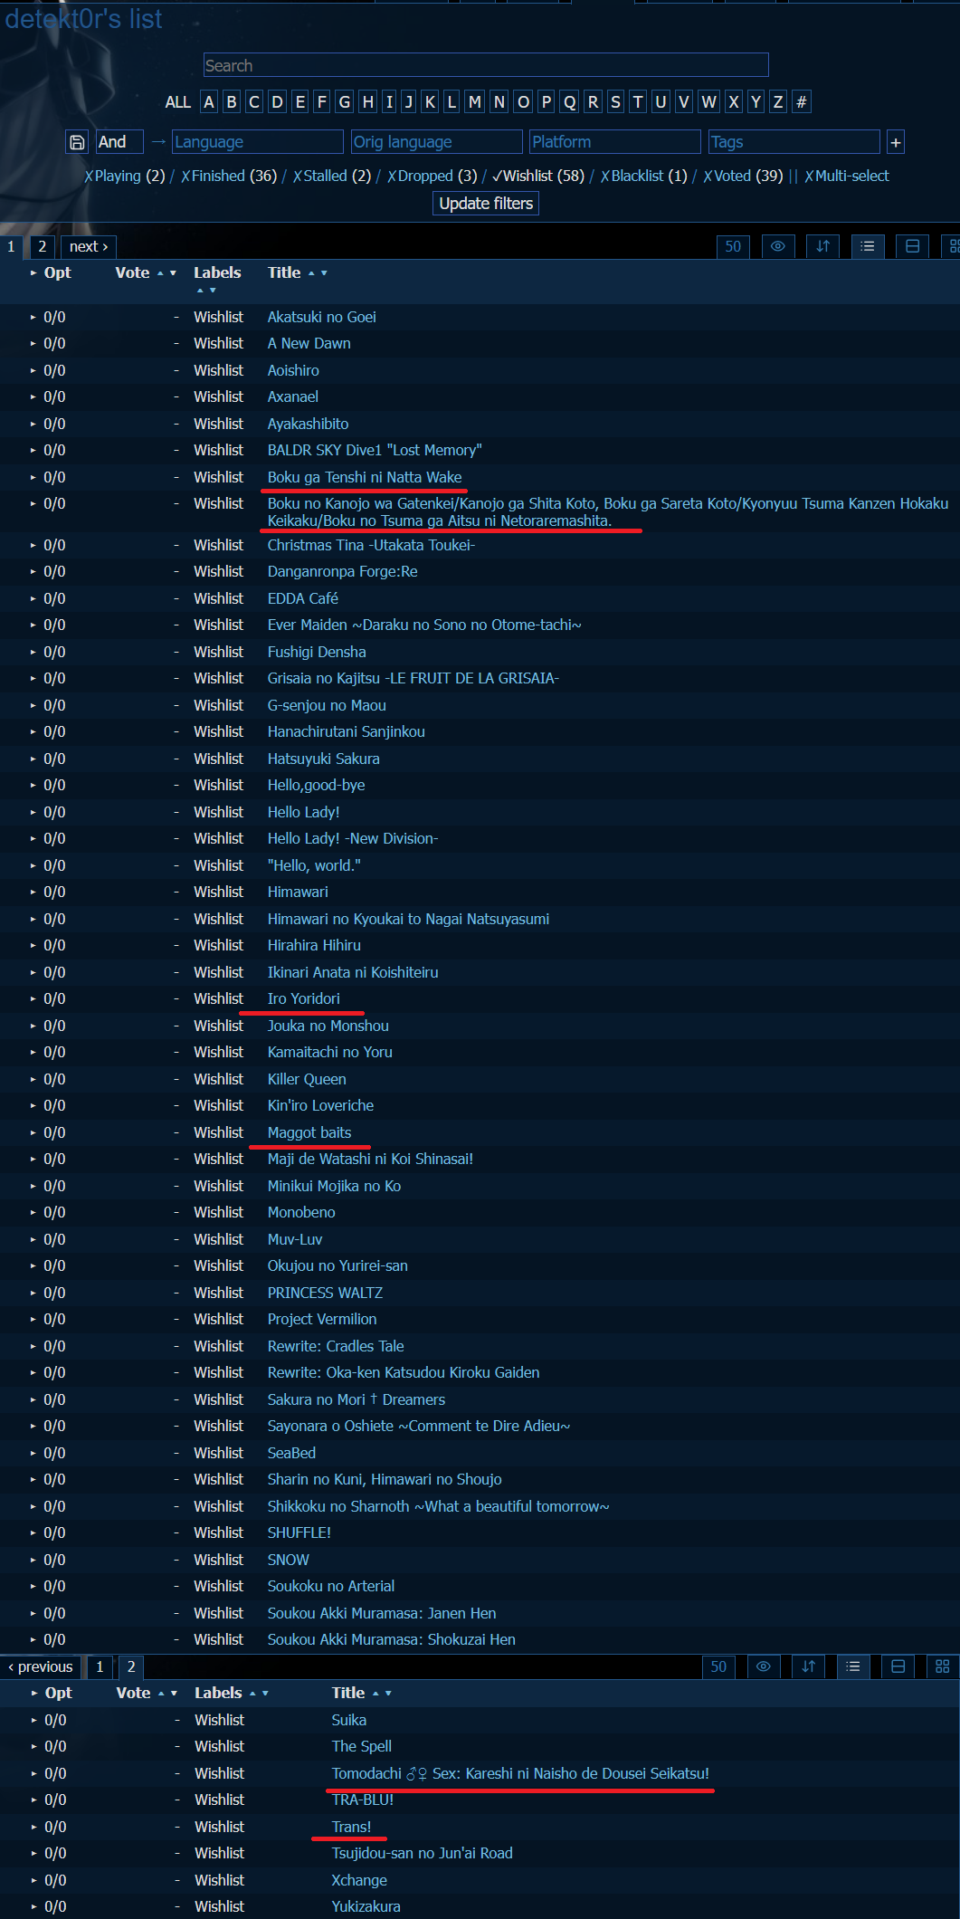The width and height of the screenshot is (960, 1919).
Task: Open sort order arrows icon beside next link
Action: (x=822, y=246)
